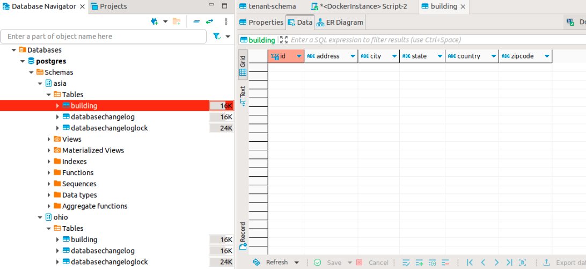Open the Properties sub-tab

[x=261, y=23]
